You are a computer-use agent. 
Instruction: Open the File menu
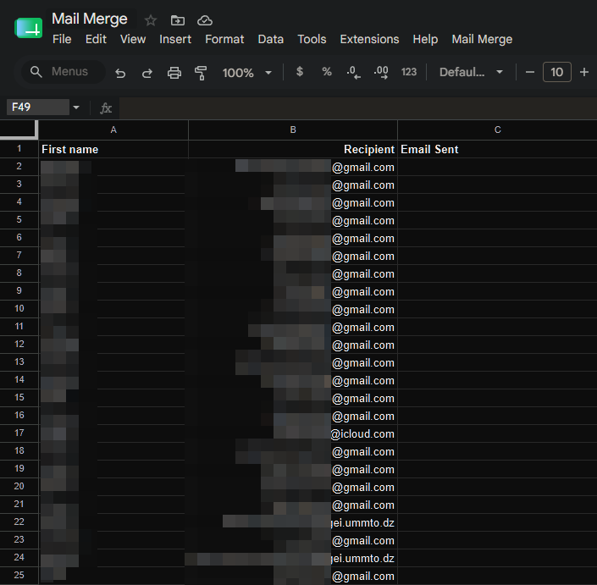[62, 39]
